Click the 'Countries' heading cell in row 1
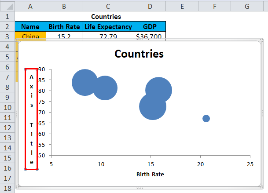The image size is (268, 193). coord(106,17)
